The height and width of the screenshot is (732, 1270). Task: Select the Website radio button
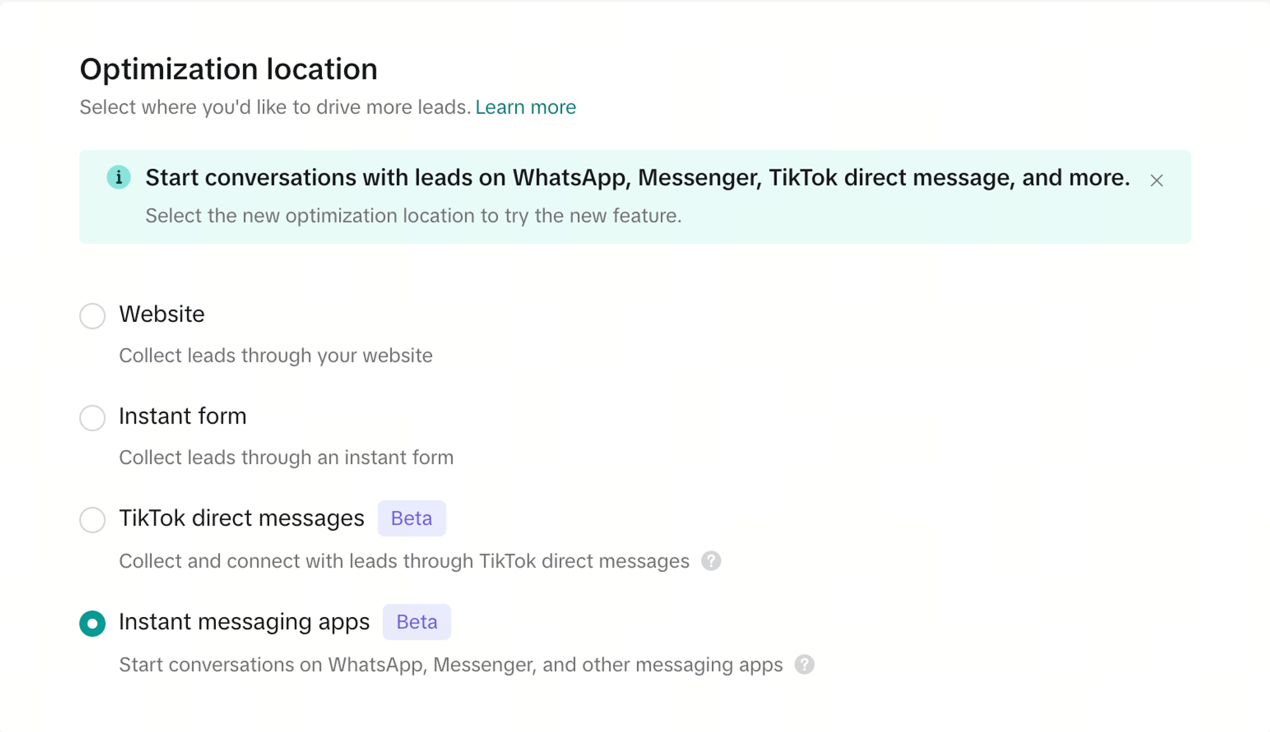point(93,316)
